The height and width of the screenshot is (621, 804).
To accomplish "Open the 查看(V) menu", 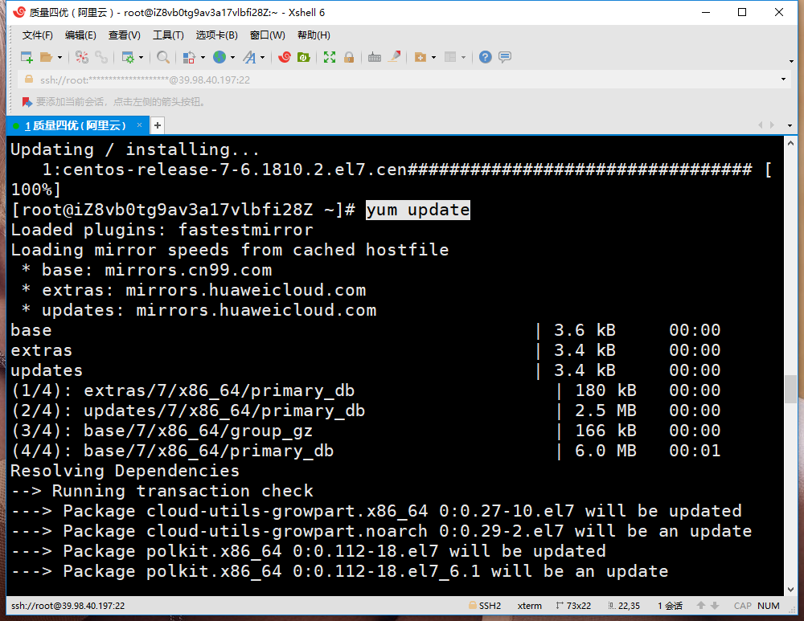I will [124, 35].
